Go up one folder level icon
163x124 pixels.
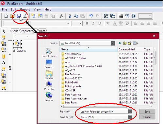pos(125,43)
